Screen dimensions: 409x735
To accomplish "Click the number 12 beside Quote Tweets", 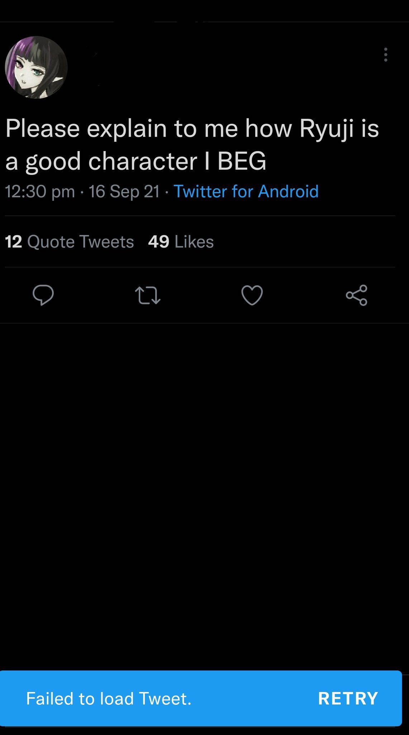I will 14,242.
